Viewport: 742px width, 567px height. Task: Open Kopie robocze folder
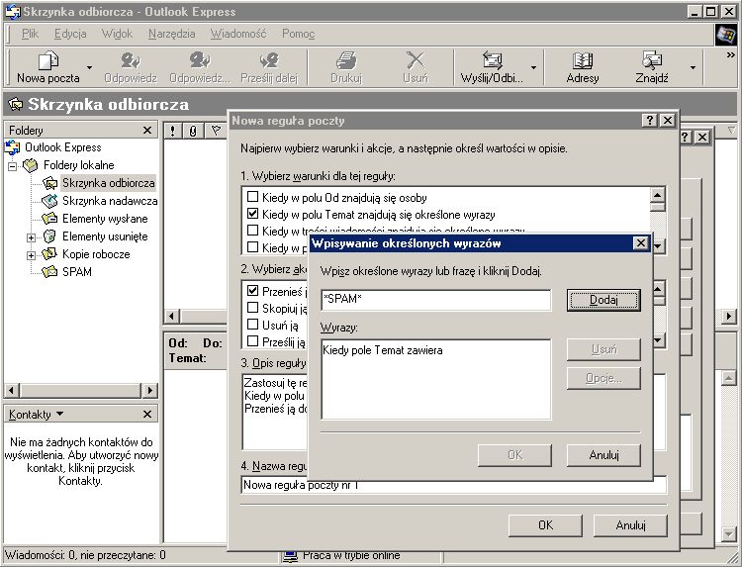(96, 254)
